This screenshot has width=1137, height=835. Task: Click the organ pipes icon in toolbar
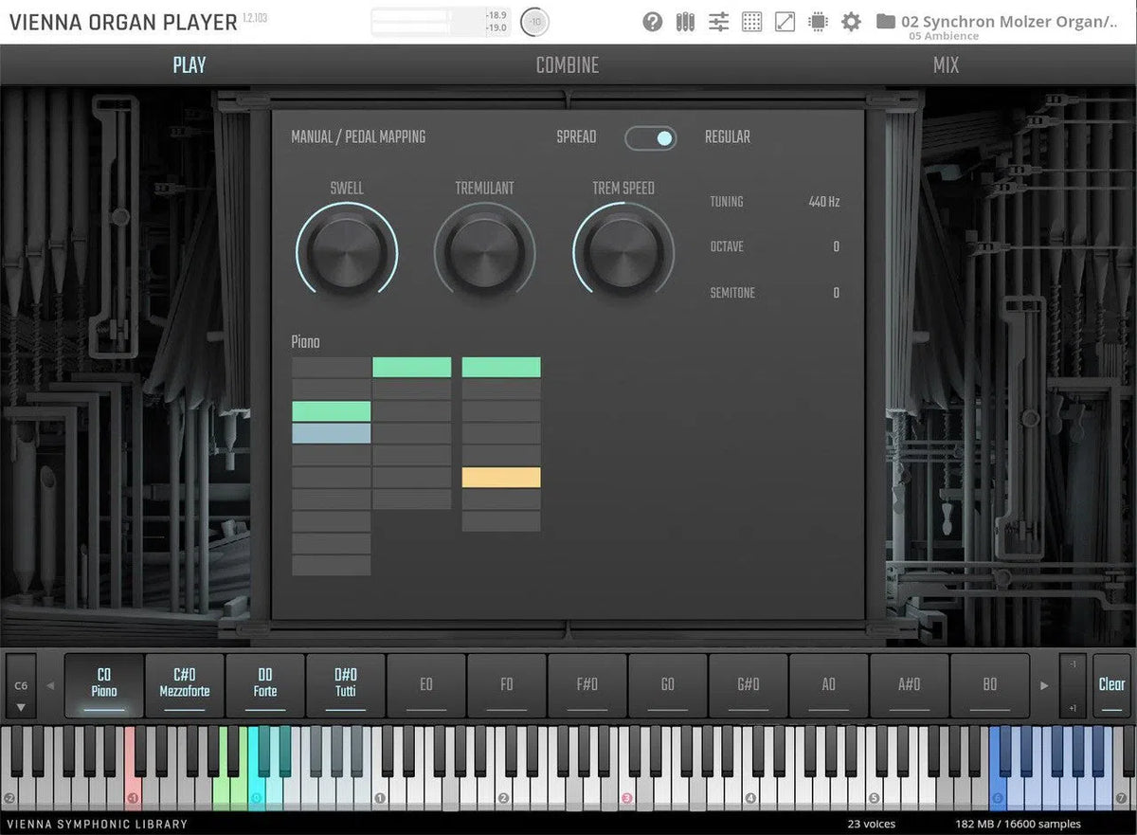[685, 22]
